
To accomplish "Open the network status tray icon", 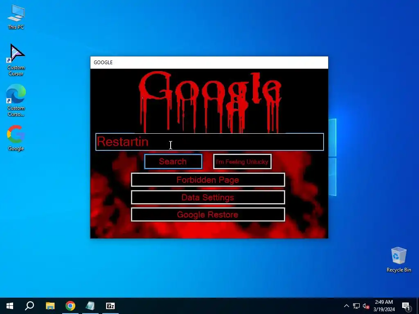I will coord(356,306).
